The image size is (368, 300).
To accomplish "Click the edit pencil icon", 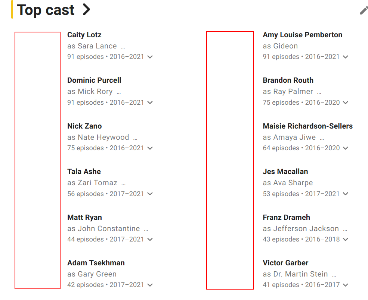I will click(x=364, y=10).
